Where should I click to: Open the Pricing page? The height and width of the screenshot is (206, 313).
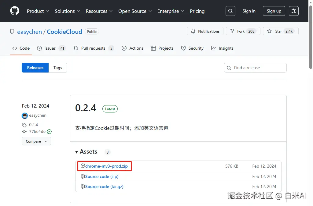[197, 11]
